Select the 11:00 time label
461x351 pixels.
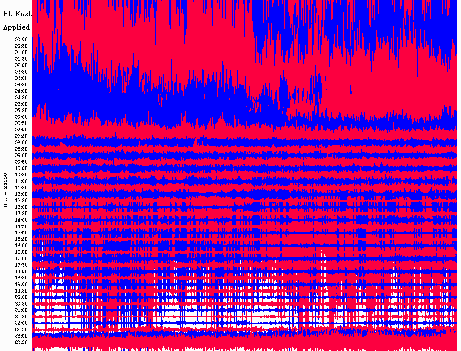pos(21,181)
